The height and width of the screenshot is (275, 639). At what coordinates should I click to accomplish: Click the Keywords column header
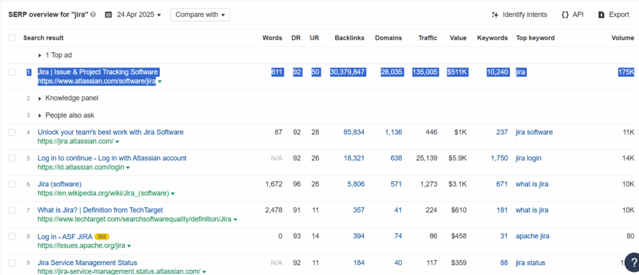(492, 38)
